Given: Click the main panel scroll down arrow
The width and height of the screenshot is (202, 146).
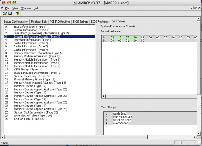Looking at the screenshot, I should 198,134.
